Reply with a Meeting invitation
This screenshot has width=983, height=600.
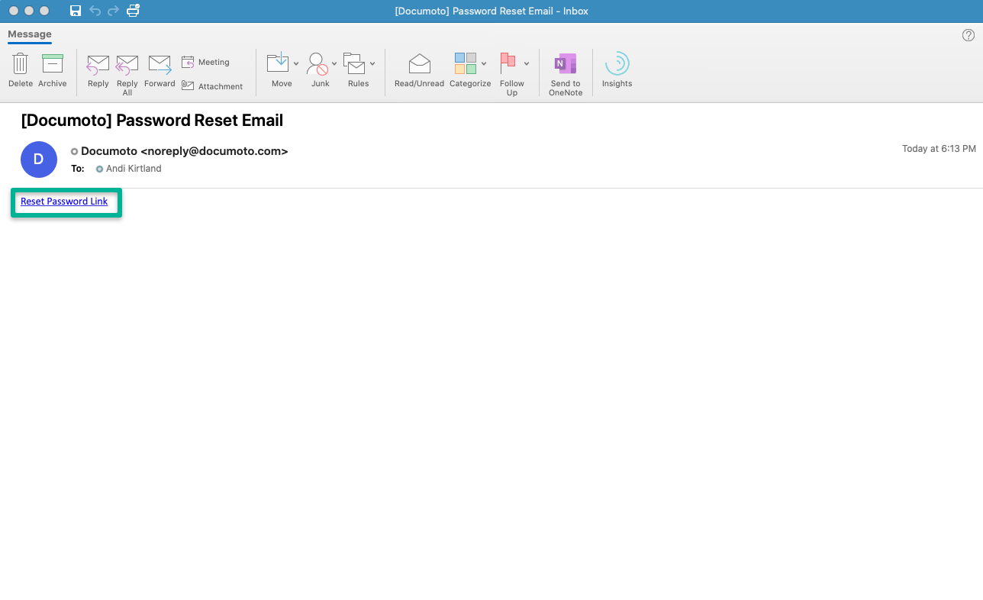205,63
